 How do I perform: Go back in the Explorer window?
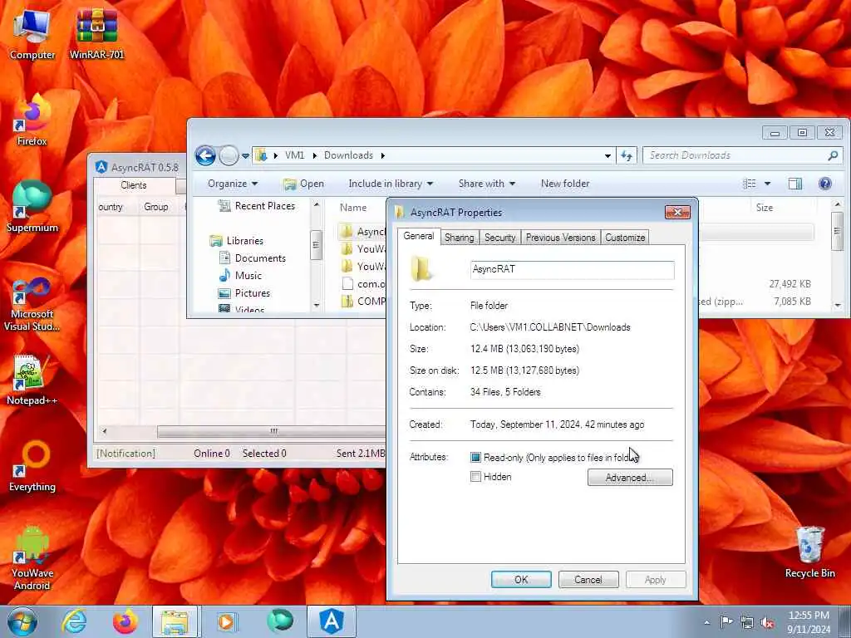click(205, 155)
